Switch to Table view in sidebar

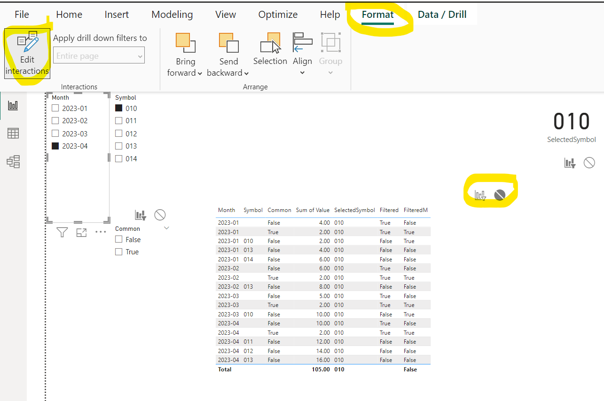(13, 134)
